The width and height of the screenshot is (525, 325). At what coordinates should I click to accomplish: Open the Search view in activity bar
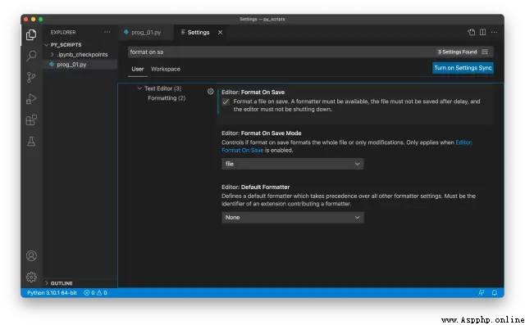coord(31,56)
